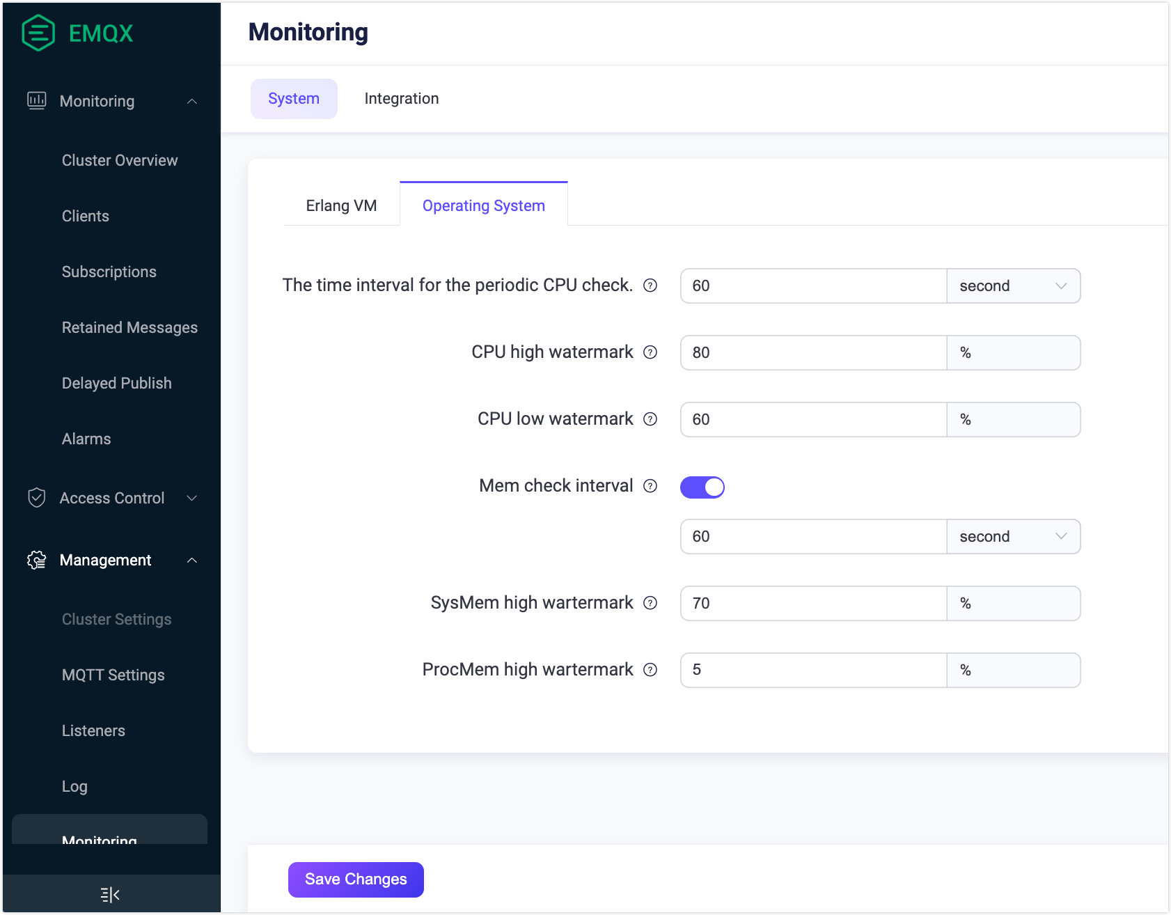Click help icon beside SysMem high wartermark

click(650, 603)
